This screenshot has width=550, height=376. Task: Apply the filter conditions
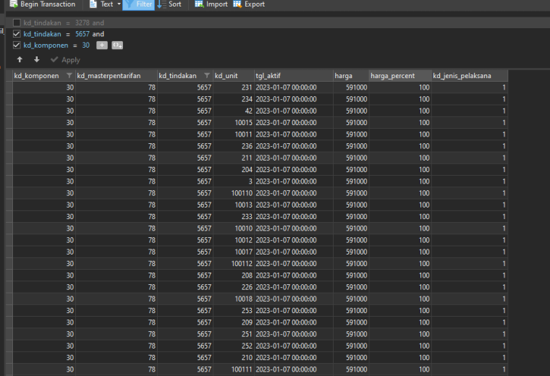(65, 60)
